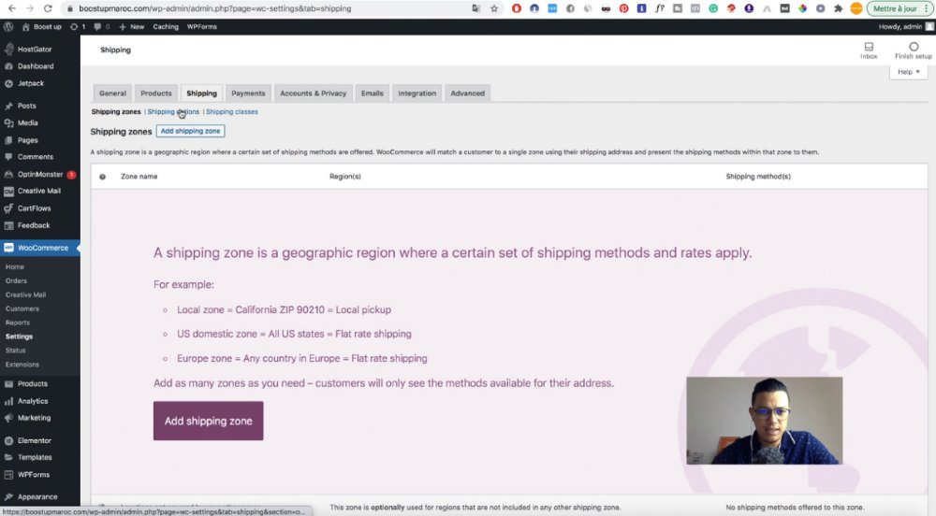The width and height of the screenshot is (936, 516).
Task: Click the browser address bar URL
Action: pyautogui.click(x=215, y=8)
